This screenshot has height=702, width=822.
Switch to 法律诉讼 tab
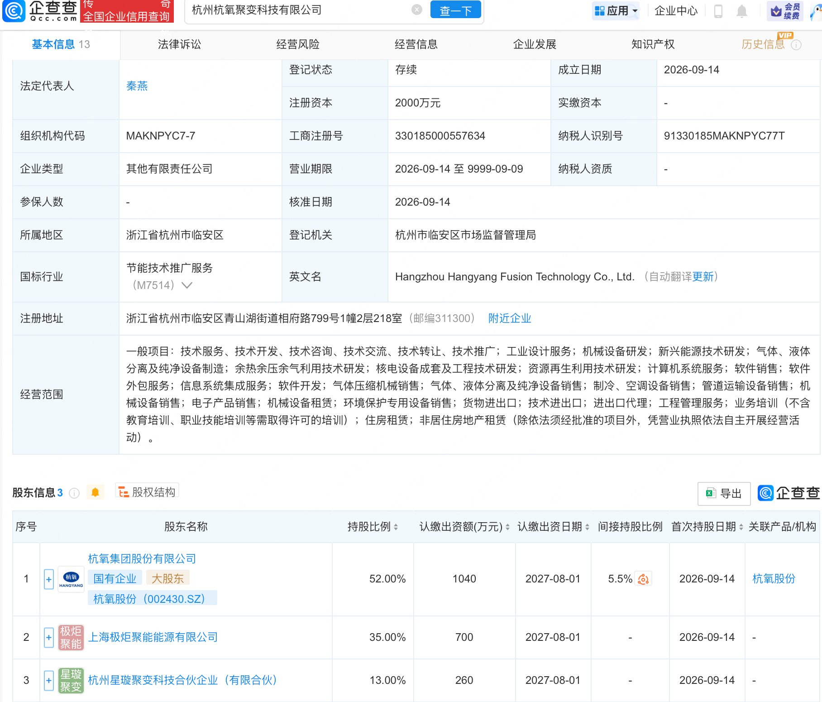(179, 44)
